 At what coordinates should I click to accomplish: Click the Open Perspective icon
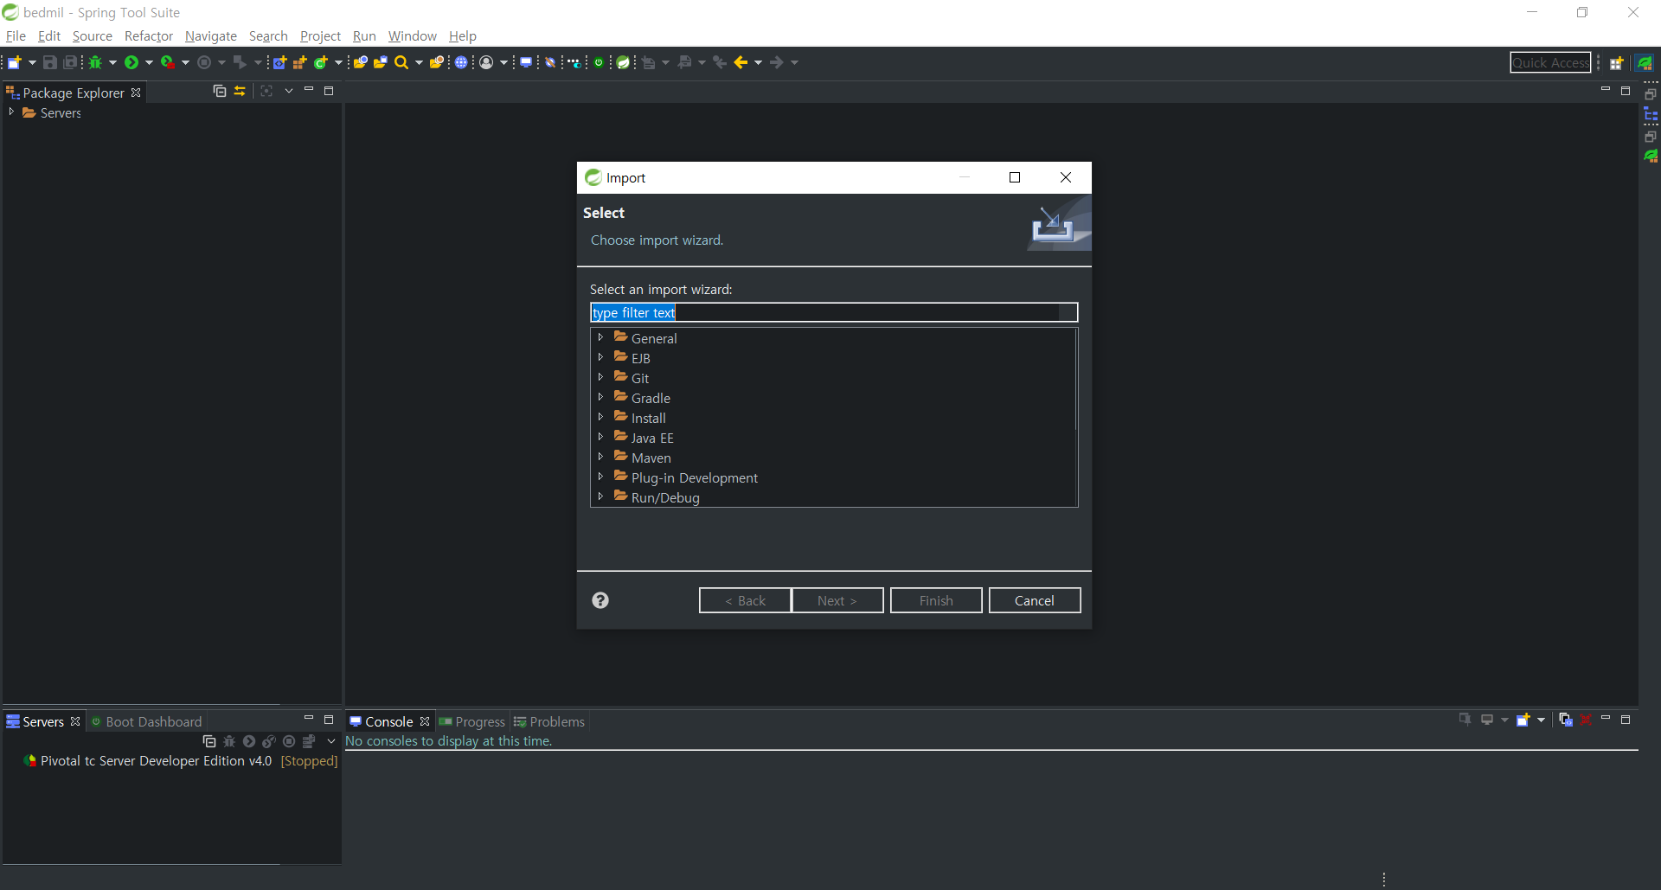click(x=1616, y=62)
